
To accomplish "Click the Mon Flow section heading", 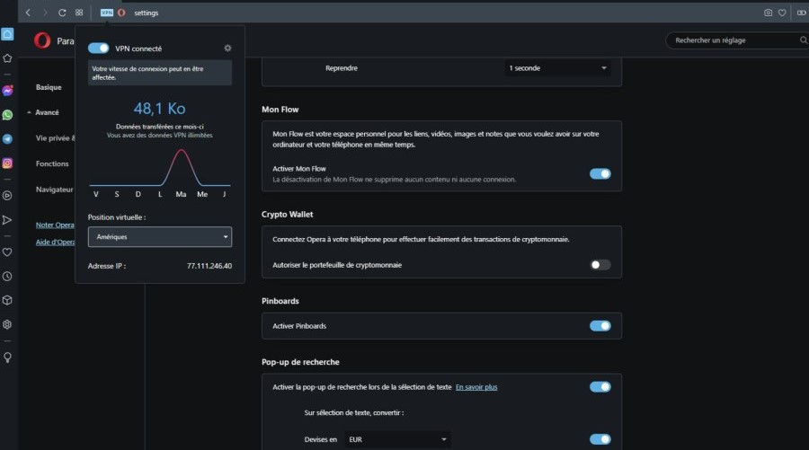I will 280,110.
